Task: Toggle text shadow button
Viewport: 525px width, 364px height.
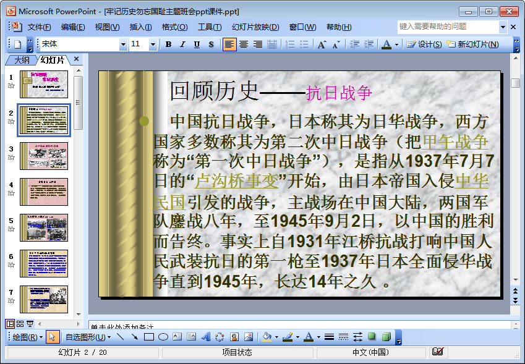Action: pos(211,44)
